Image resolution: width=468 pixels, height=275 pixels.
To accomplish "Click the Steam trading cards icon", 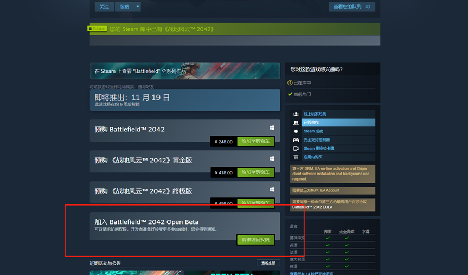I will (296, 149).
